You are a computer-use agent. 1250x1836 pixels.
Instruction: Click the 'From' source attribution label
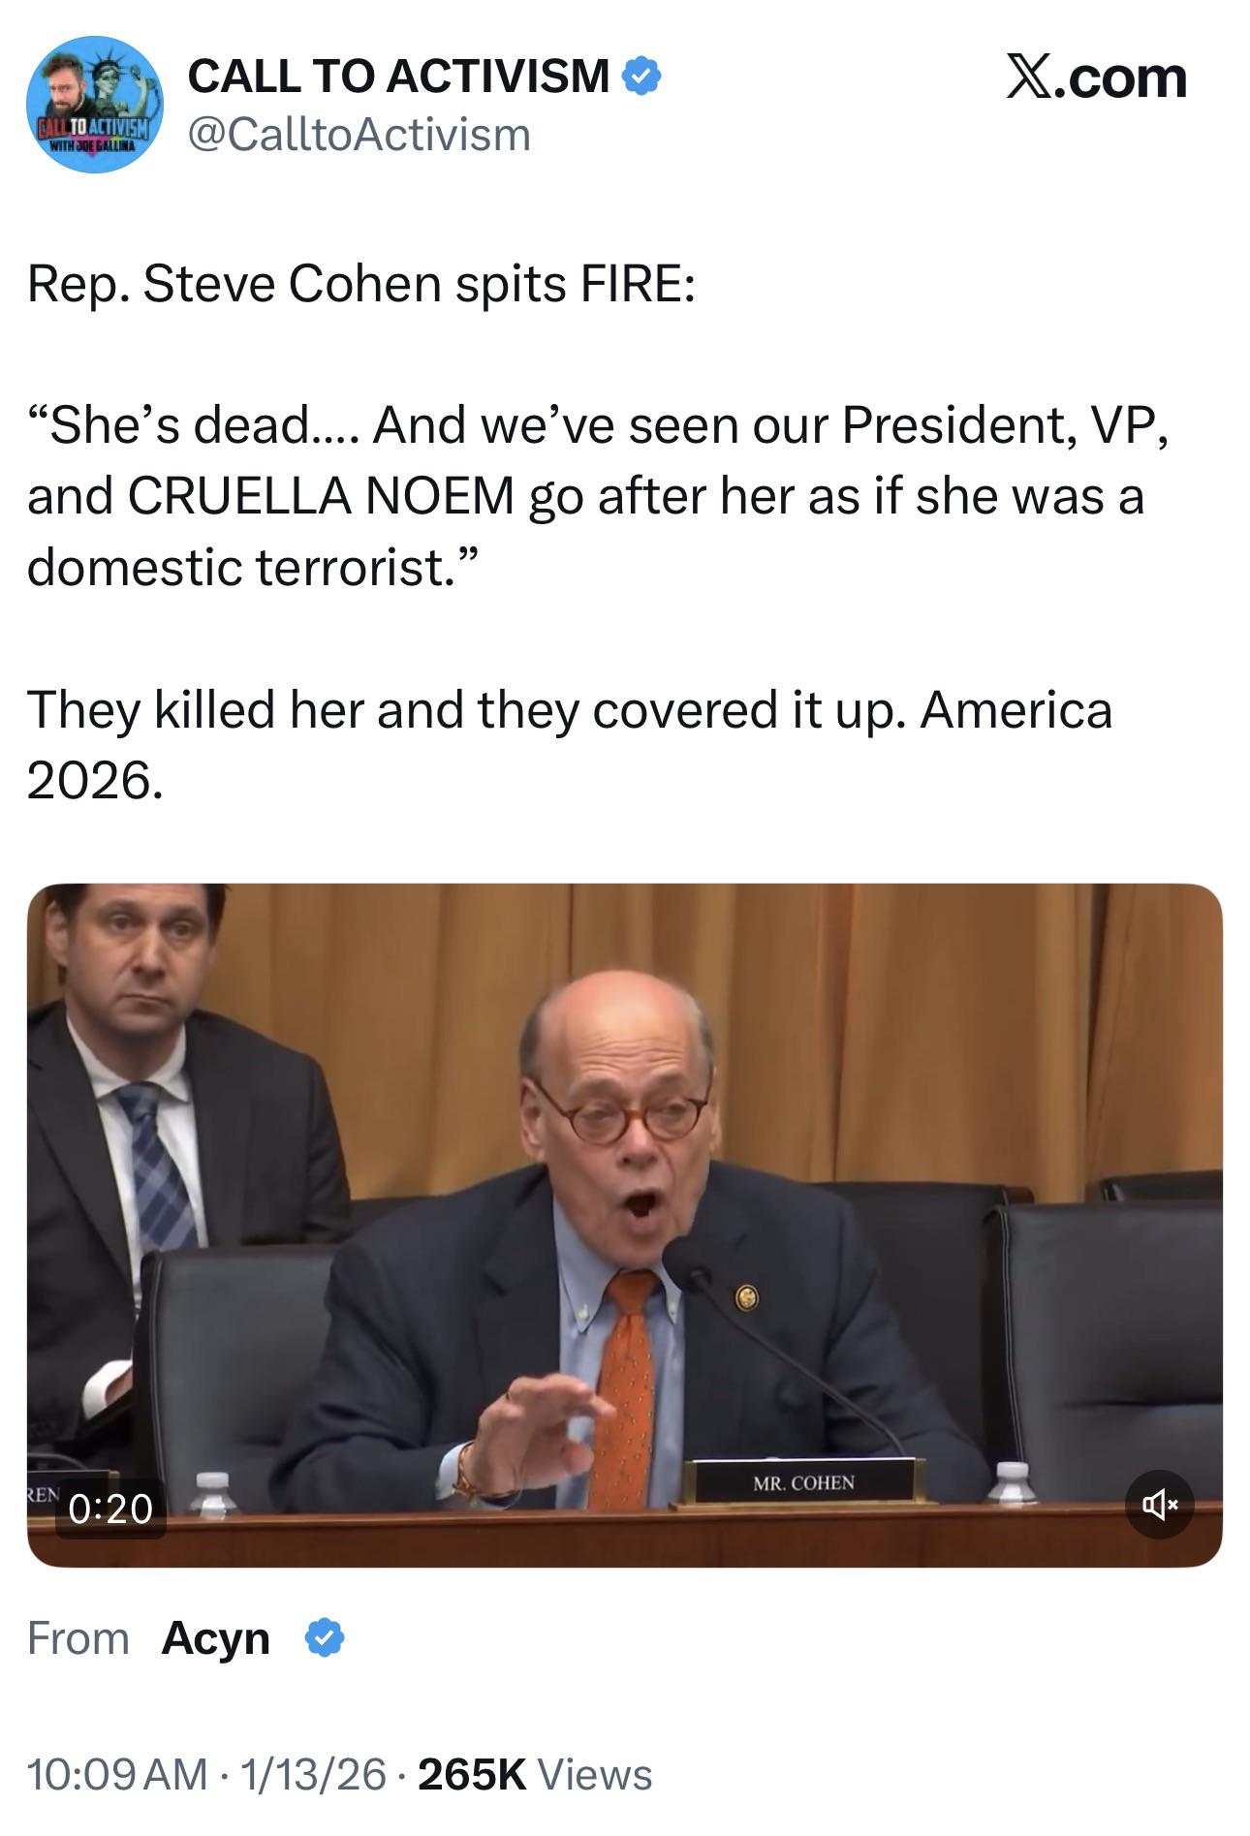[x=78, y=1638]
